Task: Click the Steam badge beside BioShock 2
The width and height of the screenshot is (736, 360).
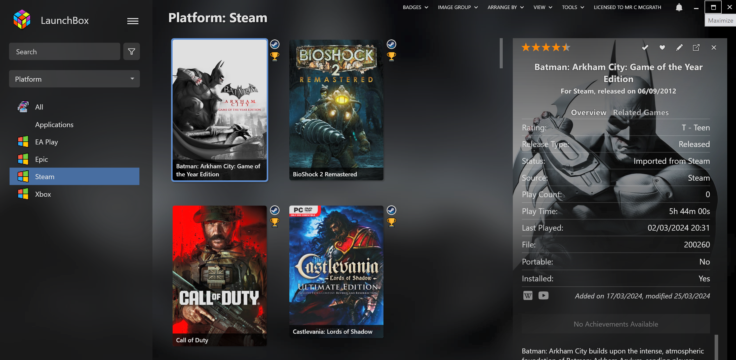Action: [x=391, y=44]
